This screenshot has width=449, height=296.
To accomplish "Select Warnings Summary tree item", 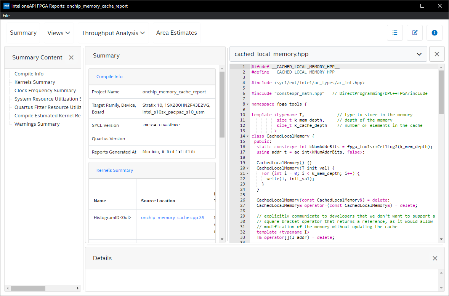I will tap(37, 124).
